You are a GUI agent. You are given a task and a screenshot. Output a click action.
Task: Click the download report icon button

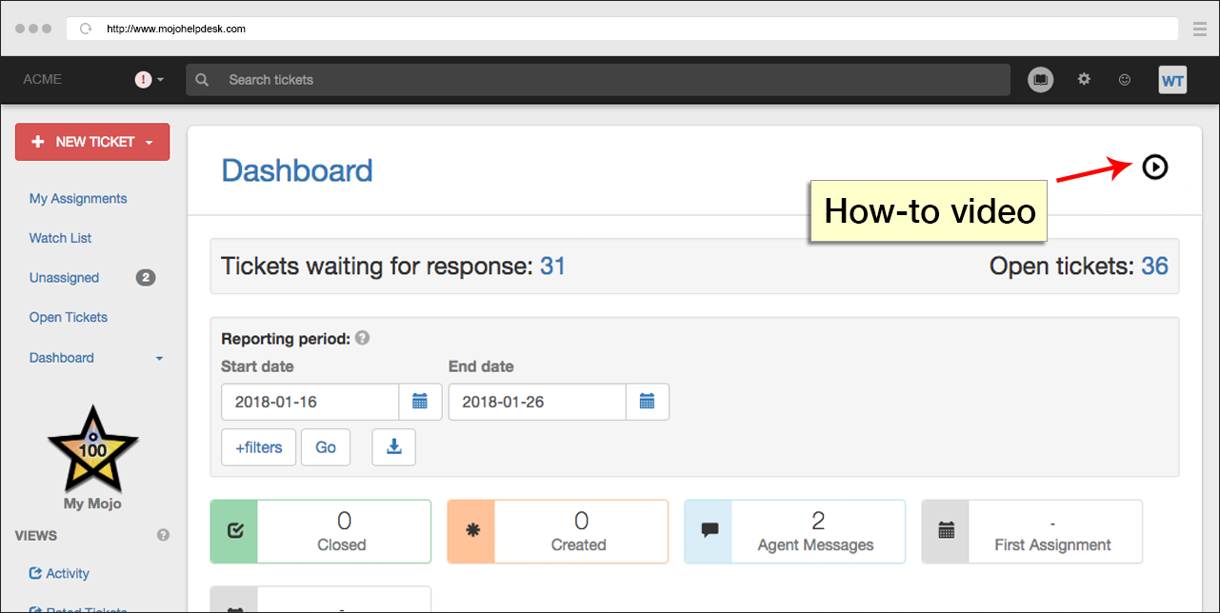click(393, 447)
